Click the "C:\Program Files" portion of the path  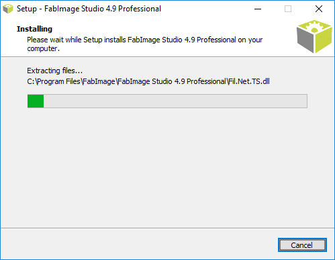pos(54,81)
